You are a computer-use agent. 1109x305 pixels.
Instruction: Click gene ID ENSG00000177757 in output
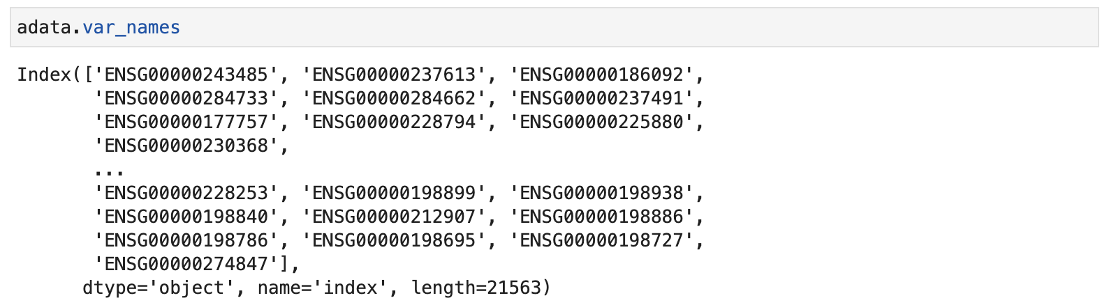coord(186,122)
